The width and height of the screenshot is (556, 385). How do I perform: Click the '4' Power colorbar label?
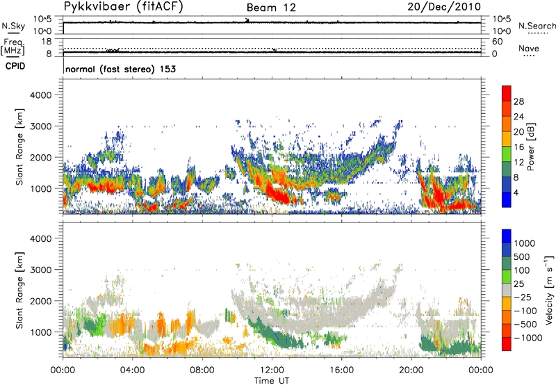tap(516, 193)
